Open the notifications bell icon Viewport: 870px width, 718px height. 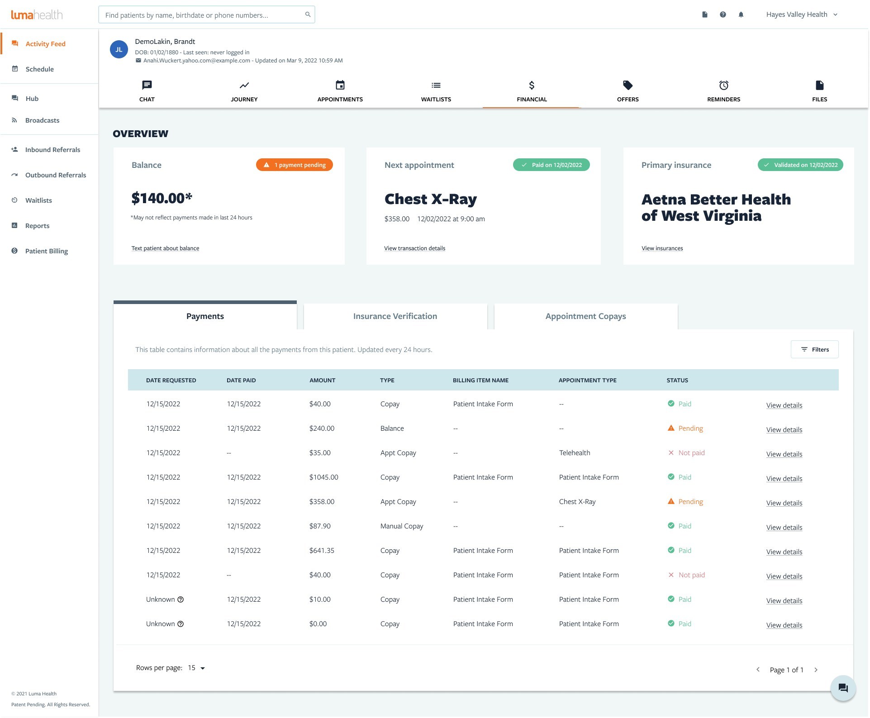(x=741, y=14)
